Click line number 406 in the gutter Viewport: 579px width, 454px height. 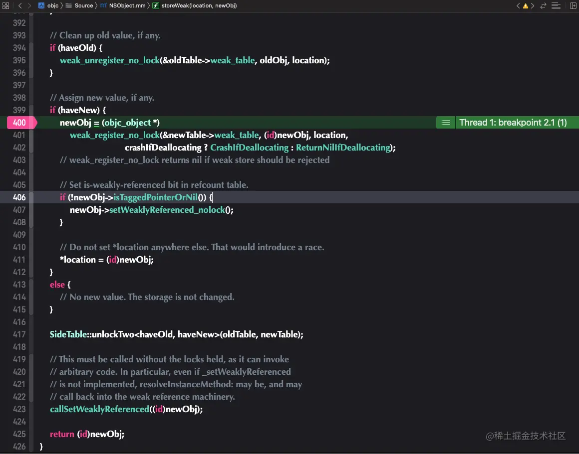[x=19, y=197]
